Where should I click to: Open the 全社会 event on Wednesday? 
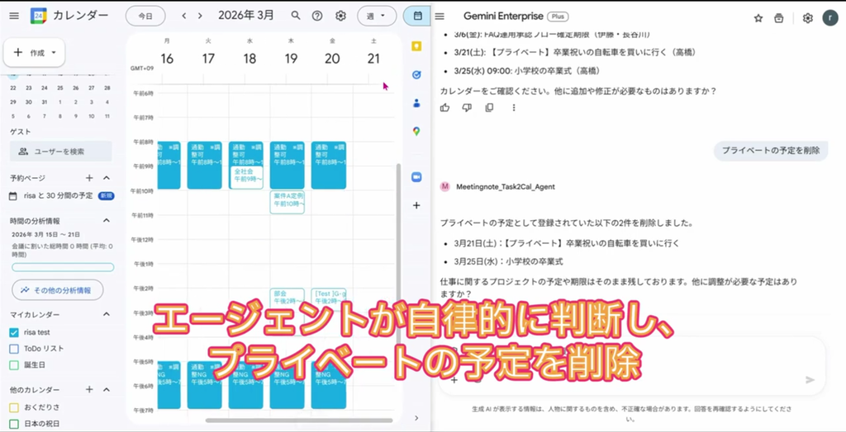tap(246, 178)
